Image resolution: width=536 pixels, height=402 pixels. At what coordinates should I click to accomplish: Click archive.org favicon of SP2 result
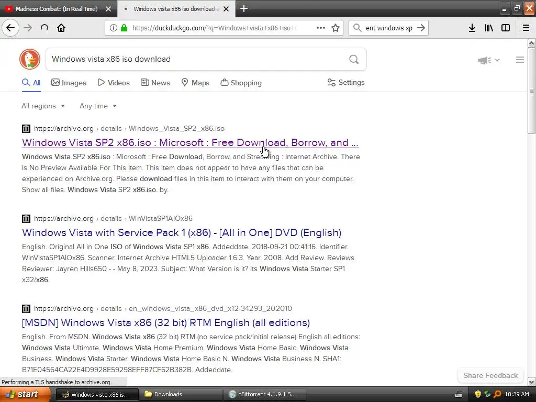(x=26, y=129)
